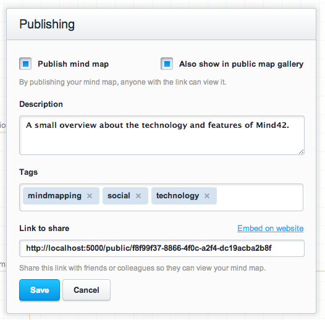
Task: Click into the Description text area
Action: (x=162, y=135)
